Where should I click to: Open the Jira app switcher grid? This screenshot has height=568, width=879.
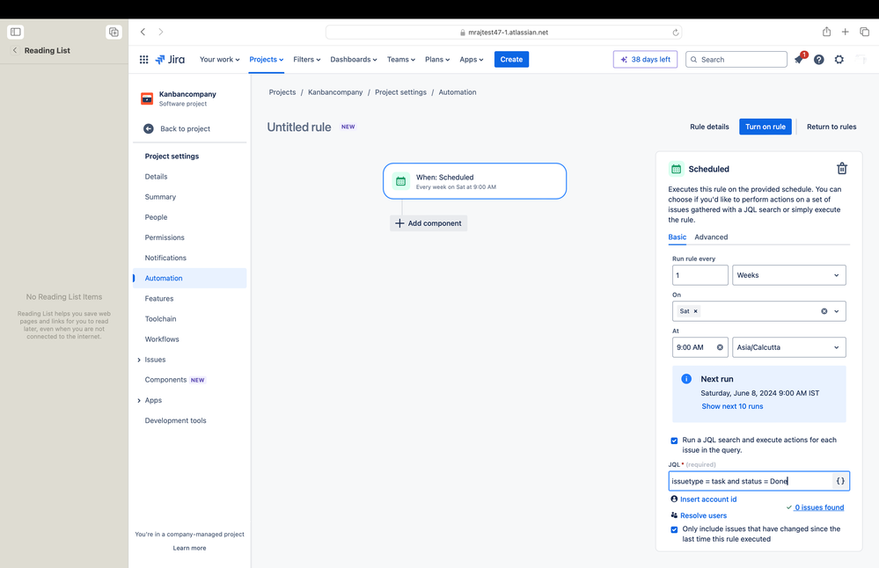[144, 60]
